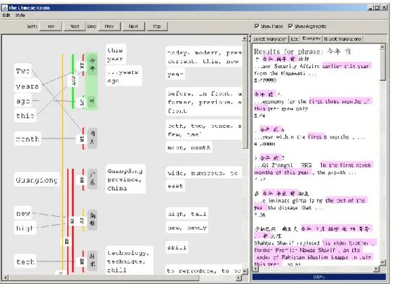Click the LCP parse label on the green bar
The width and height of the screenshot is (397, 288).
click(x=73, y=81)
